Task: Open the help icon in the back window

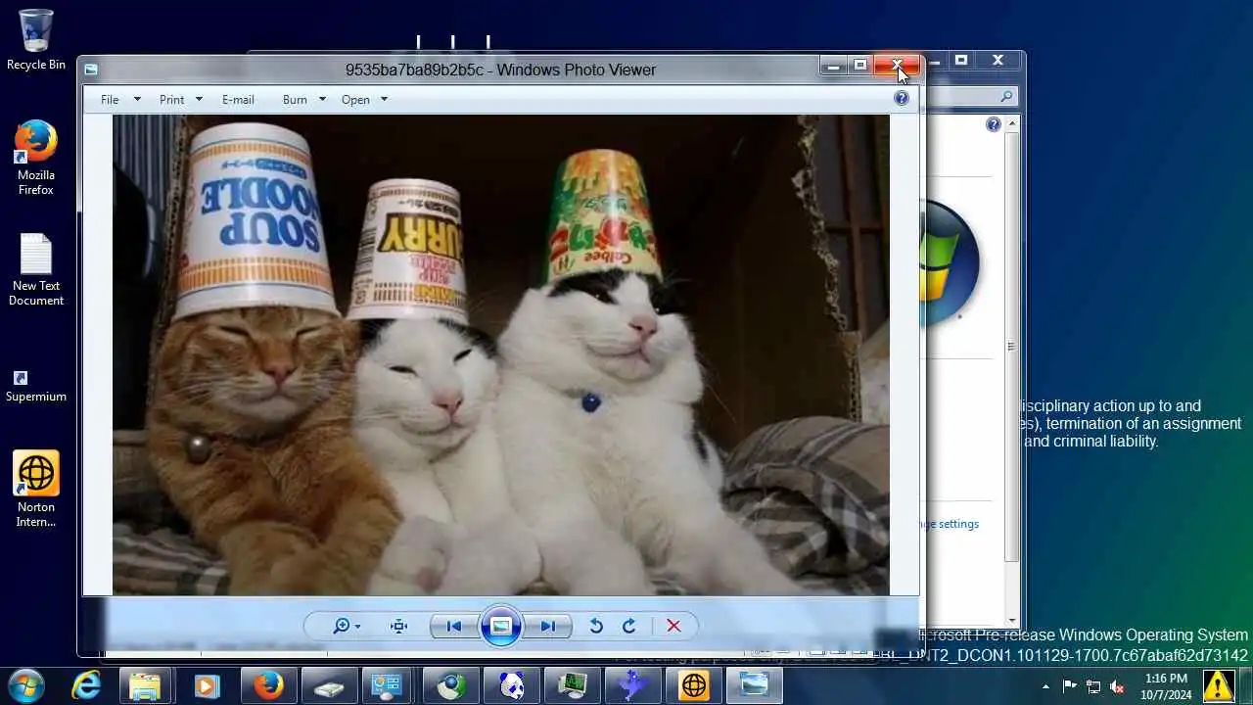Action: click(x=994, y=124)
